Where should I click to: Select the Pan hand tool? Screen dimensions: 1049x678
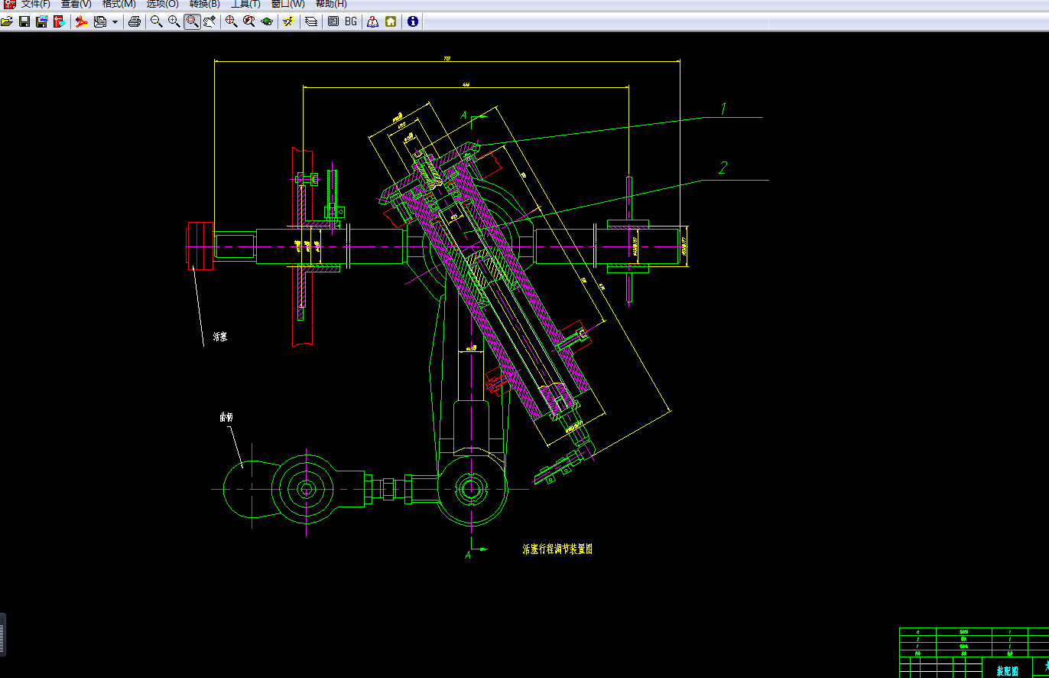(x=209, y=21)
